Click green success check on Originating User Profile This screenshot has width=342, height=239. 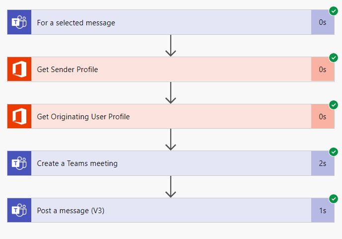(x=334, y=105)
